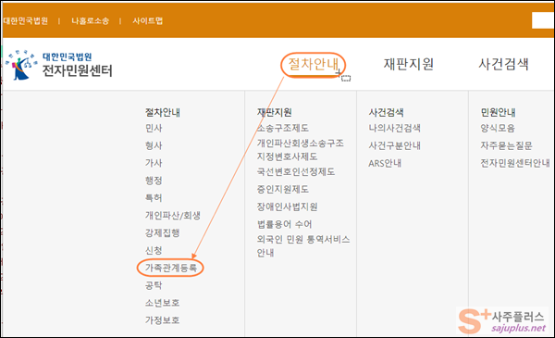Open 가사 under 절차안내
Viewport: 555px width, 338px height.
[x=154, y=163]
